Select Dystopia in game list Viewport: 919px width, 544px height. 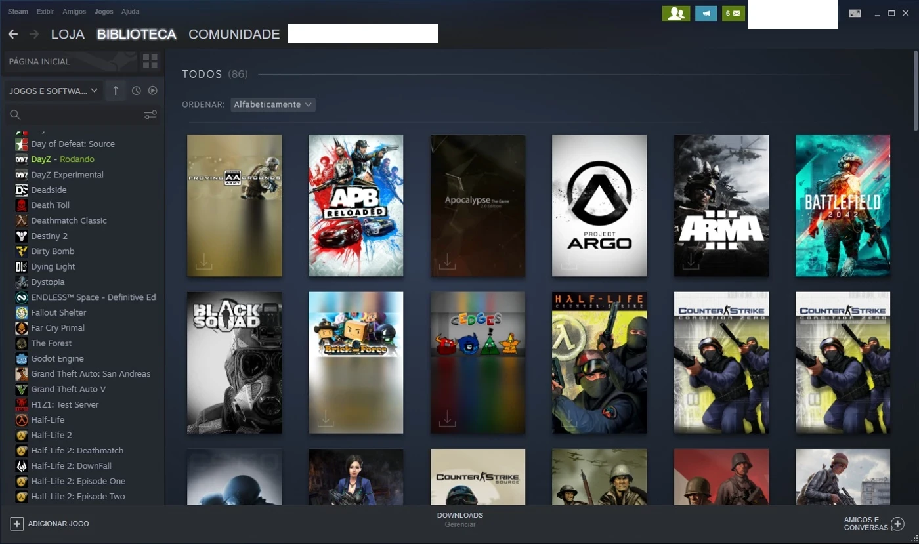click(48, 282)
